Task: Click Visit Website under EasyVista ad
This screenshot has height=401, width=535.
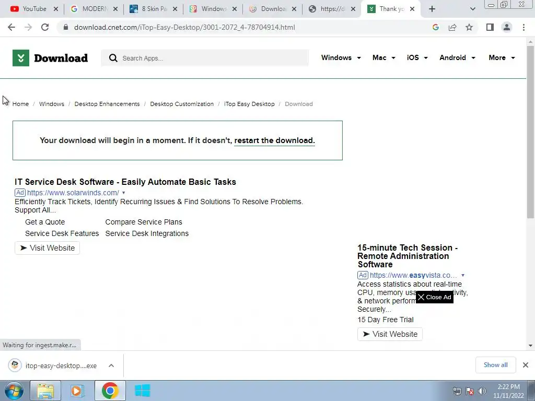Action: click(390, 334)
